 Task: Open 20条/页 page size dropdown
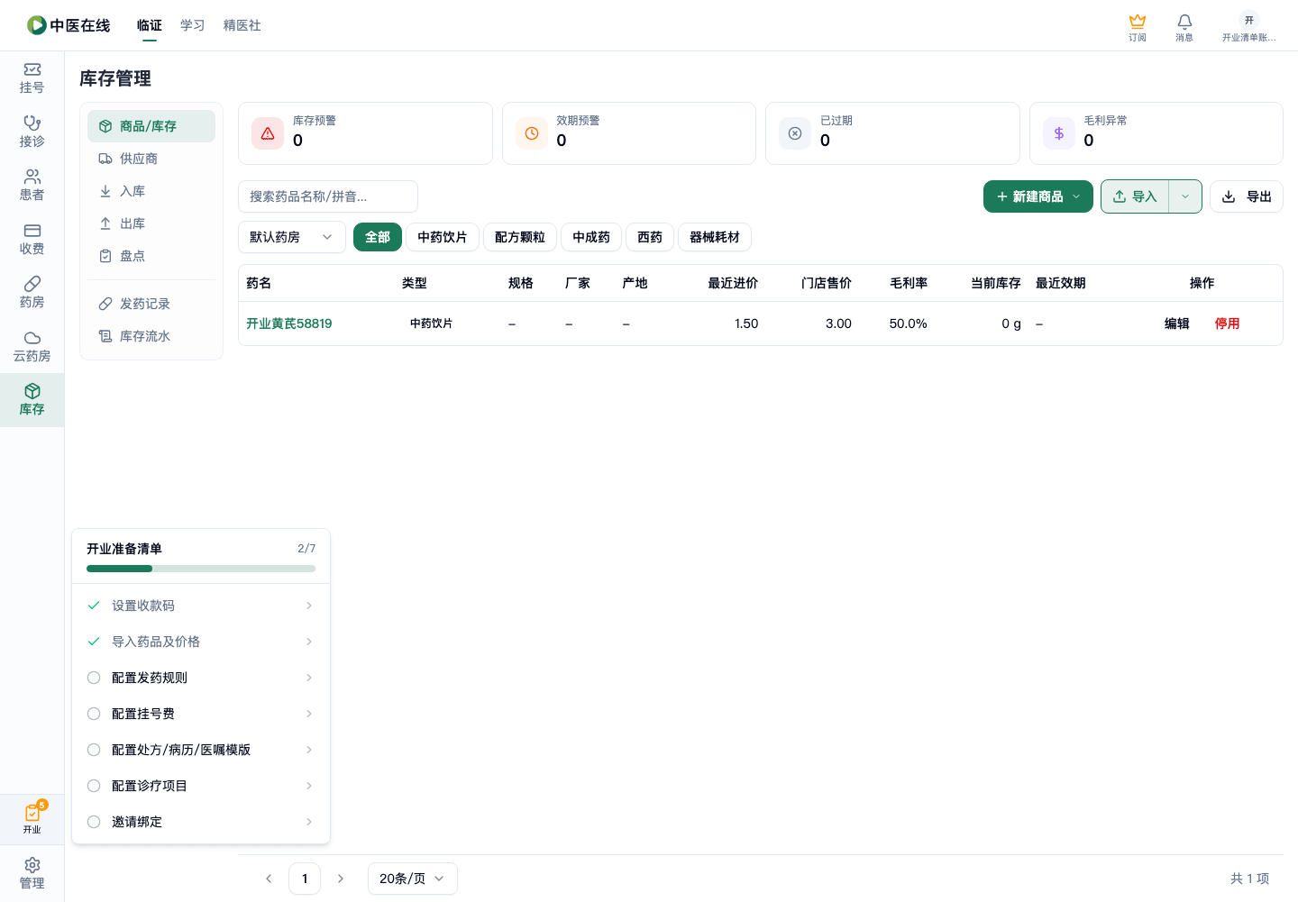coord(413,879)
